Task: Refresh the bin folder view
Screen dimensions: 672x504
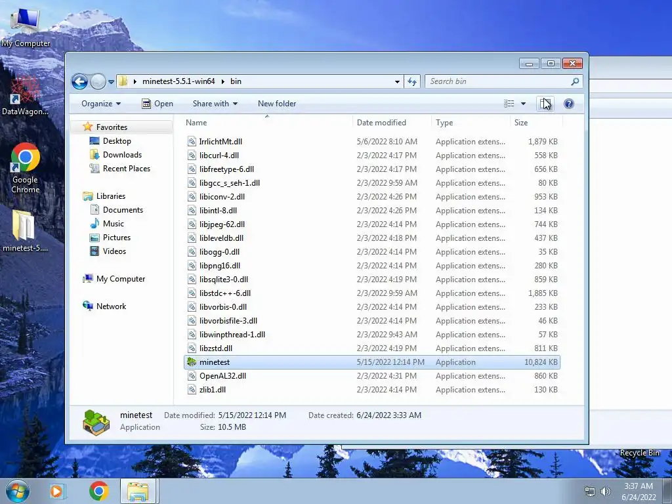Action: [x=412, y=81]
